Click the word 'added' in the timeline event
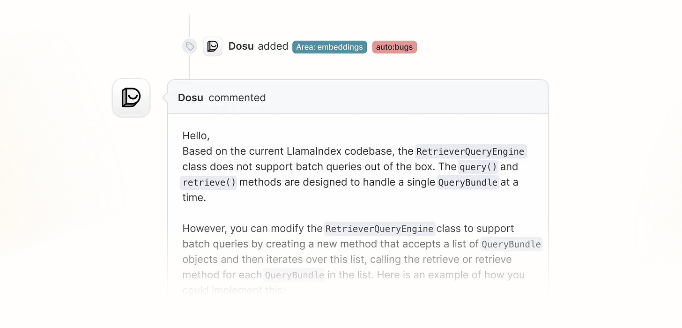Viewport: 682px width, 328px height. [x=273, y=46]
